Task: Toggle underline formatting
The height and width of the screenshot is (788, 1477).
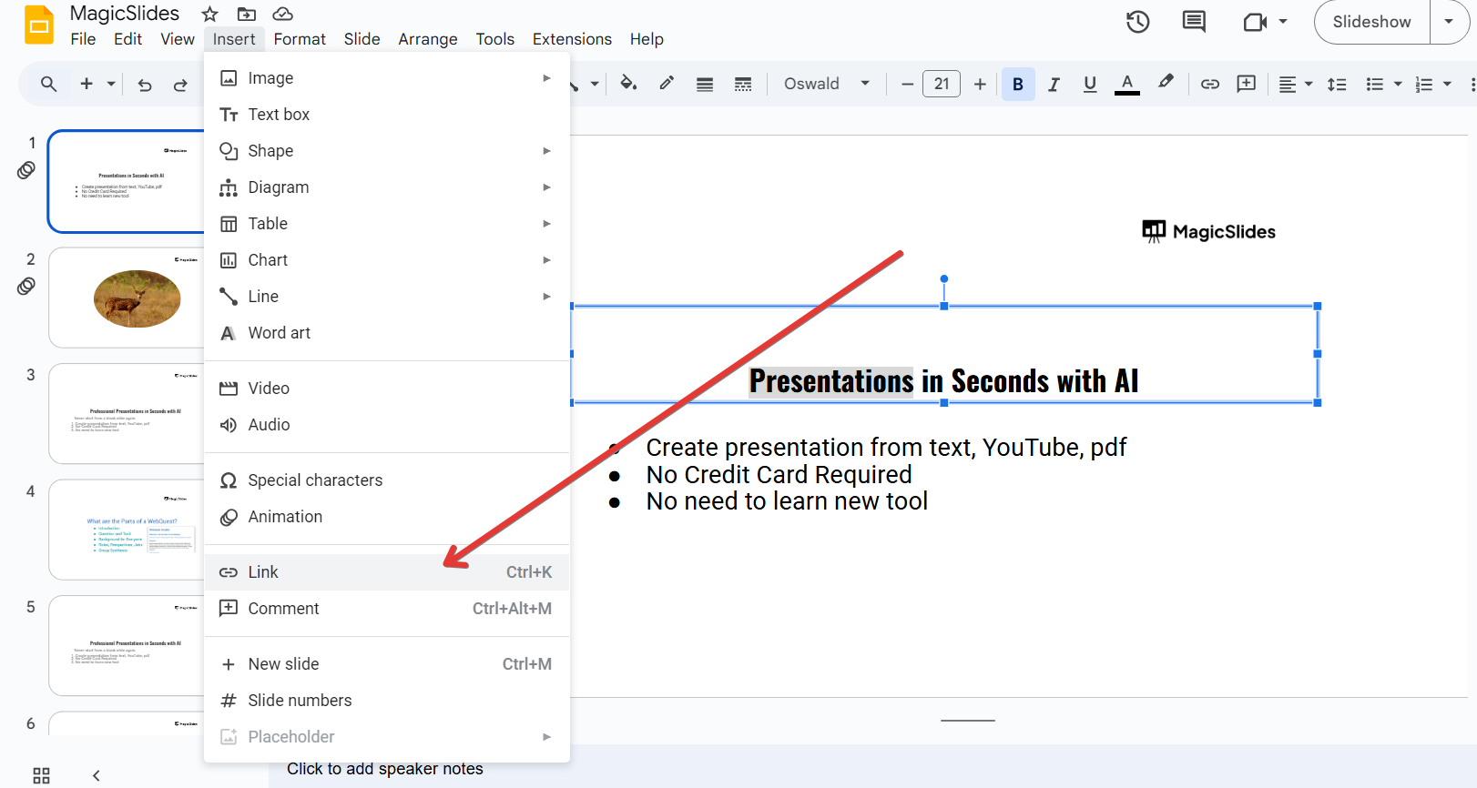Action: coord(1090,85)
